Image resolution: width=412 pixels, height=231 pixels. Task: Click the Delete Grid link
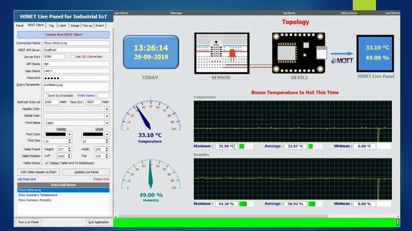pyautogui.click(x=101, y=179)
